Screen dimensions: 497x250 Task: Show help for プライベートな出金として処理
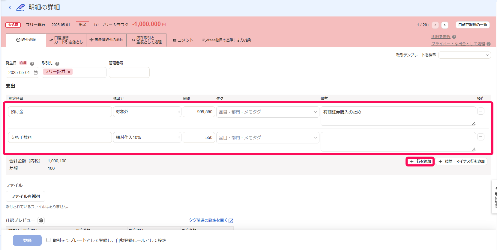coord(489,44)
